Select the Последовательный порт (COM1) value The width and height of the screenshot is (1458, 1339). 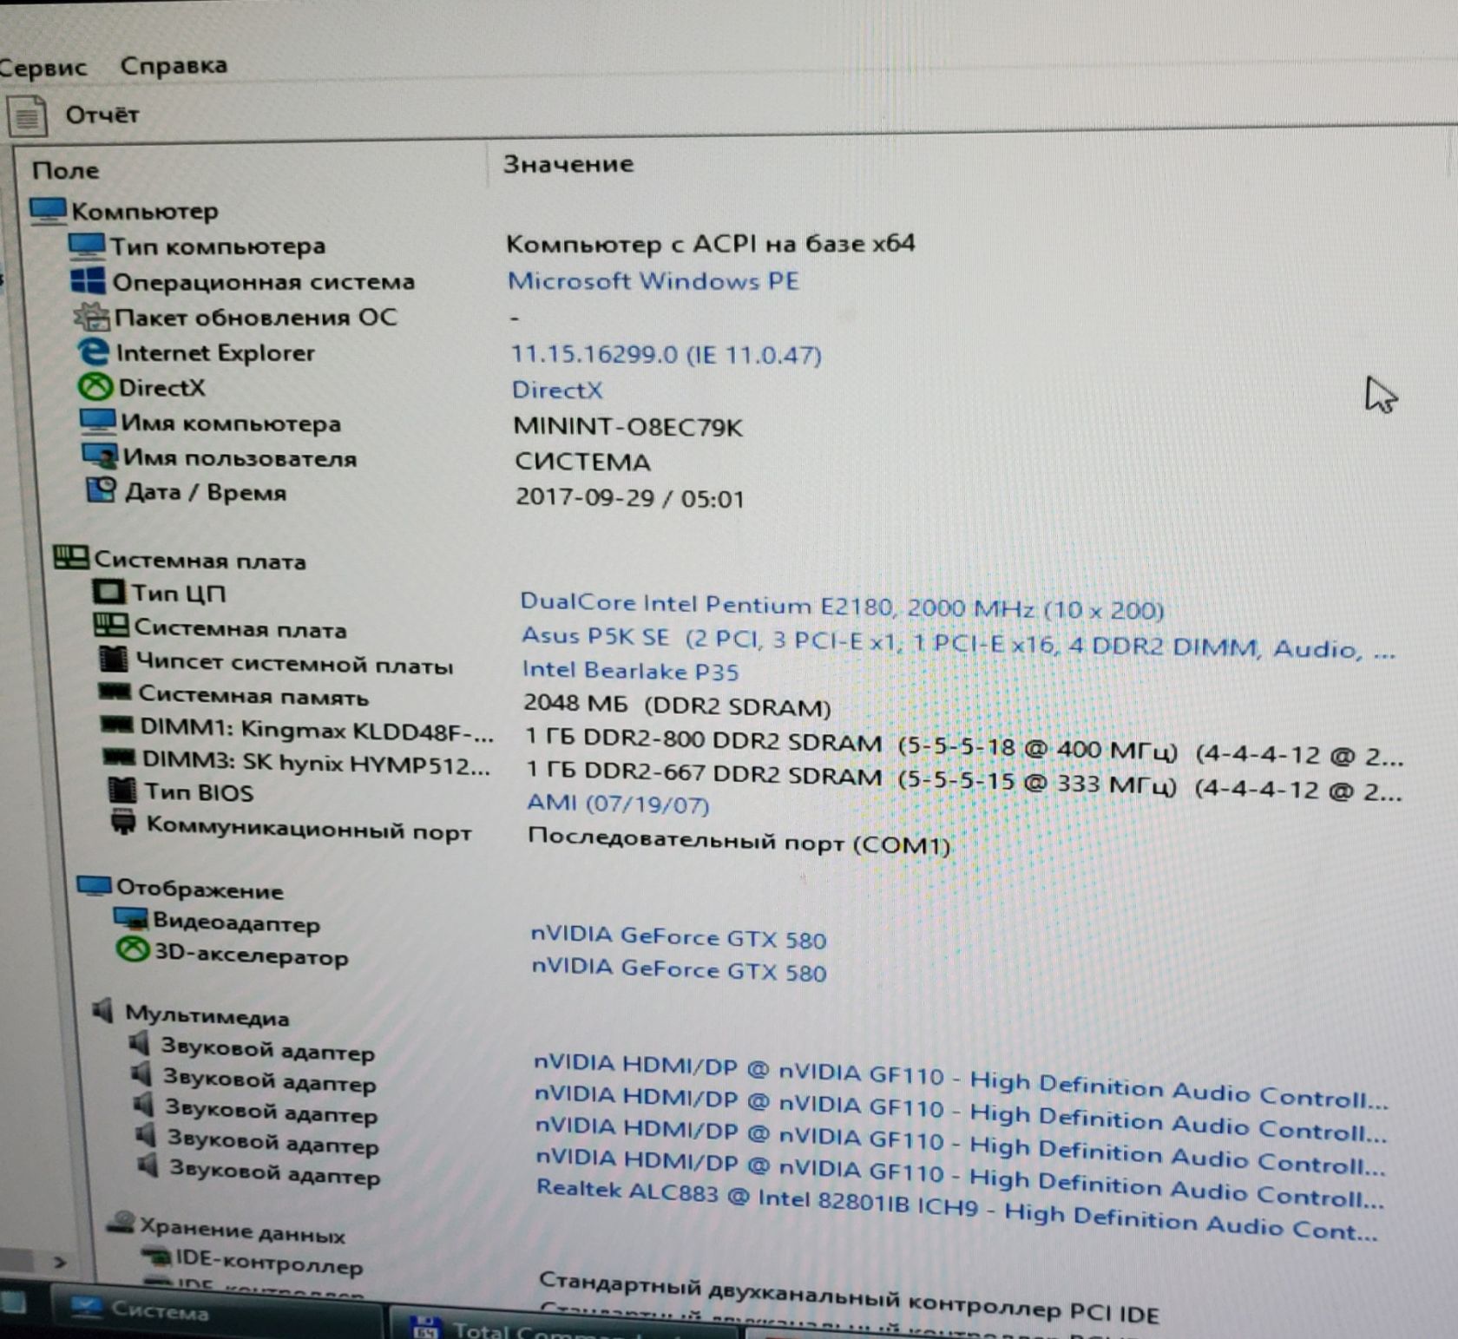click(x=739, y=842)
